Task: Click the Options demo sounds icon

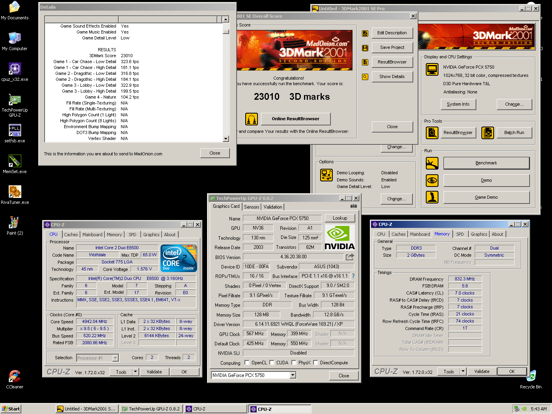Action: 326,175
